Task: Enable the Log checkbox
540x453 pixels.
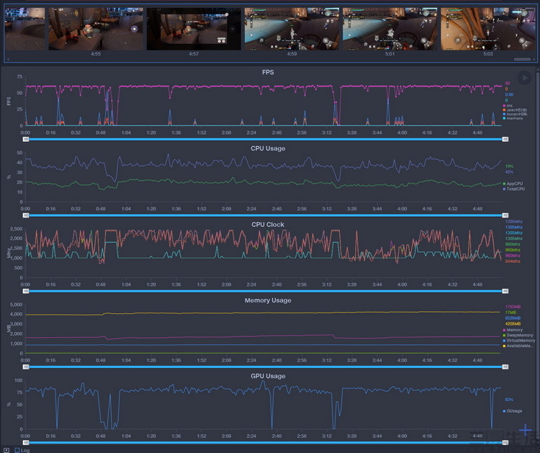Action: point(17,450)
